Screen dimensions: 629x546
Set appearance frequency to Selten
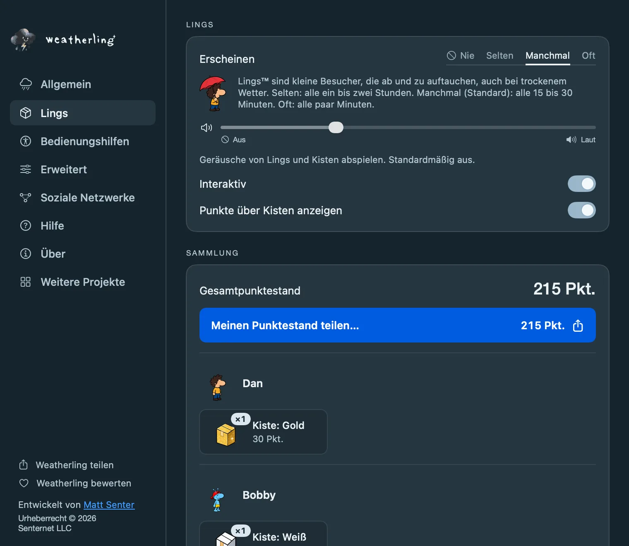pyautogui.click(x=499, y=55)
